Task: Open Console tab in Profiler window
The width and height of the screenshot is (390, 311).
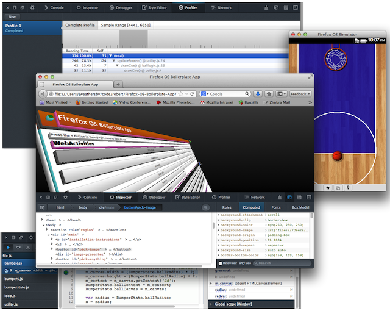Action: [x=54, y=8]
